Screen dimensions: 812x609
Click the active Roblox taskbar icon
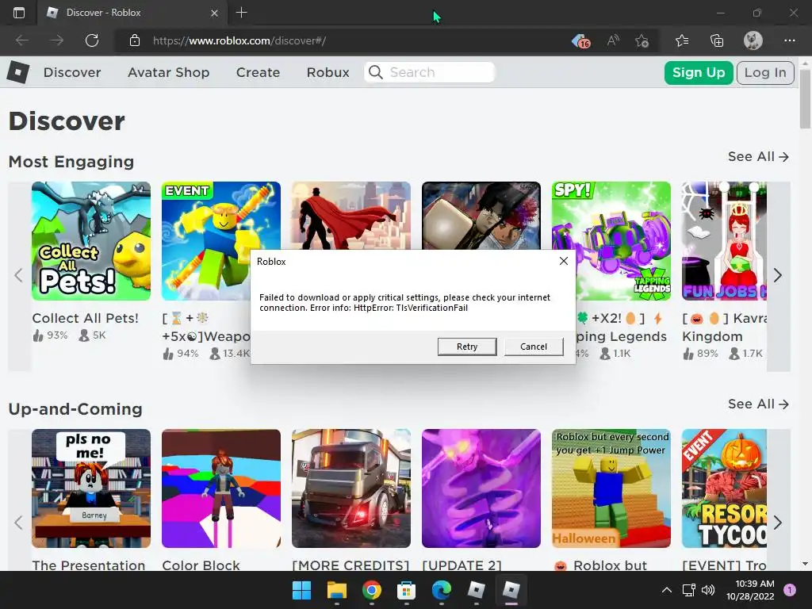(511, 590)
